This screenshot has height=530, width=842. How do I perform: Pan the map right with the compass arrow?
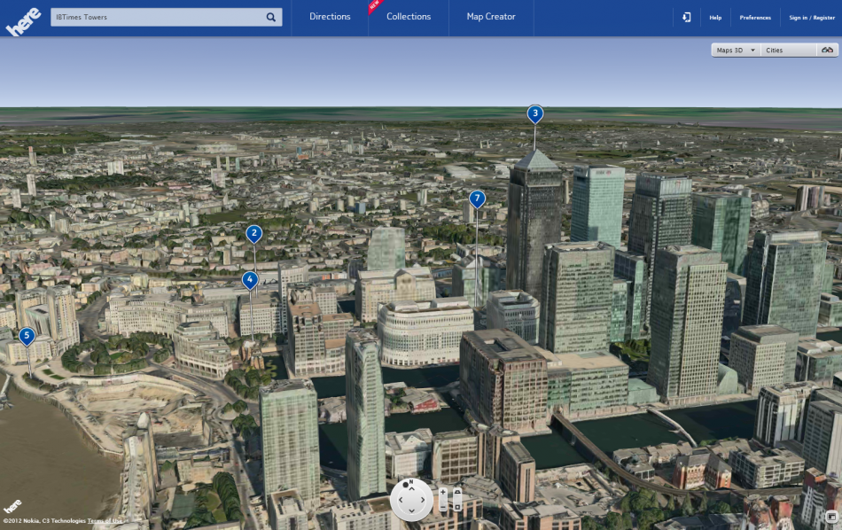tap(423, 500)
